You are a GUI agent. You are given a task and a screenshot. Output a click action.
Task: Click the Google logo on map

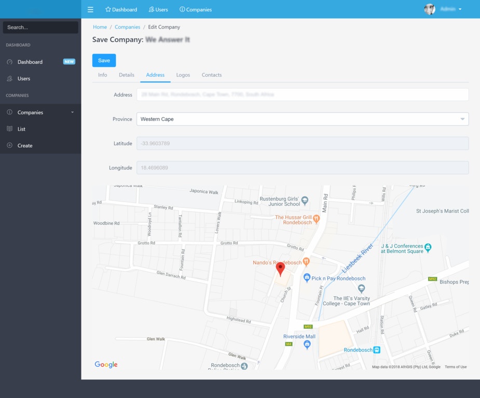pos(106,364)
